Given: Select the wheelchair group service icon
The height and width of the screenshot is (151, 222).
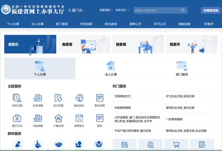Looking at the screenshot, I should [38, 144].
